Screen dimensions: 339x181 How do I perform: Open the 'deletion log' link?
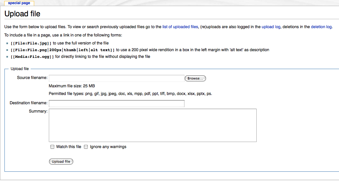point(321,27)
